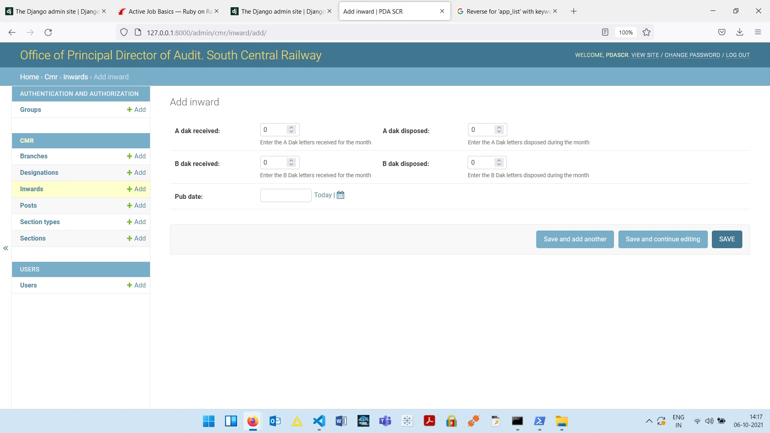Open Visual Studio Code from taskbar
The width and height of the screenshot is (770, 433).
click(x=319, y=421)
